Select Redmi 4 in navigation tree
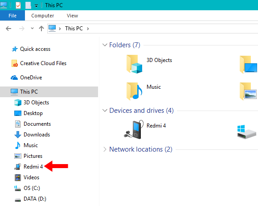The image size is (258, 206). [29, 167]
